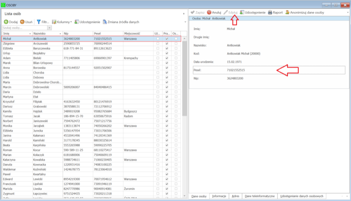Click the Pra... column header
Viewport: 351px width, 201px height.
pos(167,34)
